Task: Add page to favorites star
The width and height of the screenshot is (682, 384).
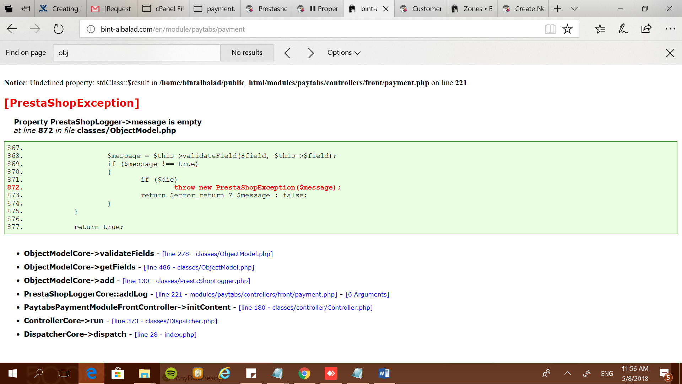Action: coord(567,29)
